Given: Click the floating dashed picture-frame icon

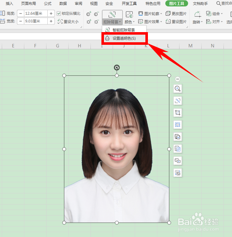Looking at the screenshot, I should [x=177, y=125].
